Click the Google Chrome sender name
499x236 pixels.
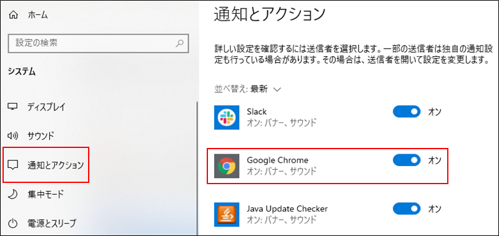(277, 160)
